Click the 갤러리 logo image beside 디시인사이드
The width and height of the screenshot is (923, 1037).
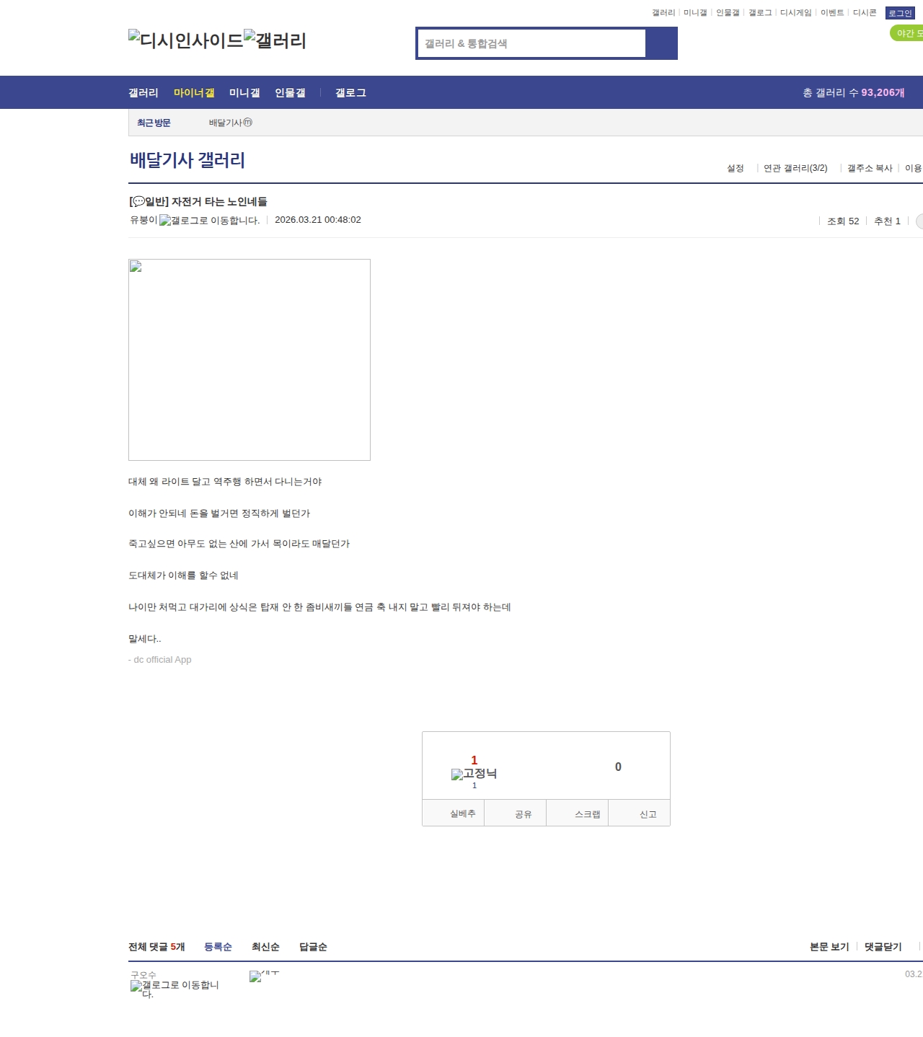(x=275, y=40)
